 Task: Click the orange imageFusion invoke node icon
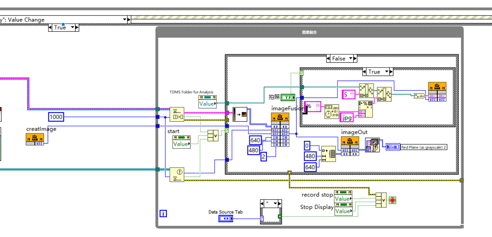click(280, 117)
